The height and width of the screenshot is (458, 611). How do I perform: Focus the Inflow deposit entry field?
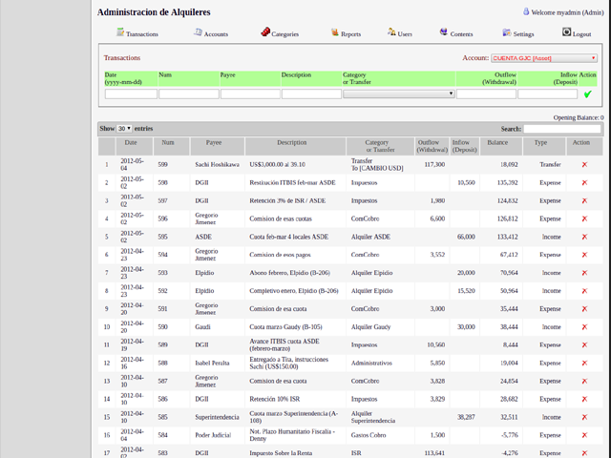point(547,94)
